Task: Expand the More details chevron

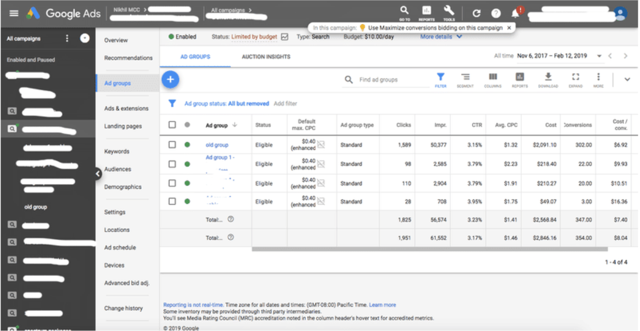Action: pos(459,37)
